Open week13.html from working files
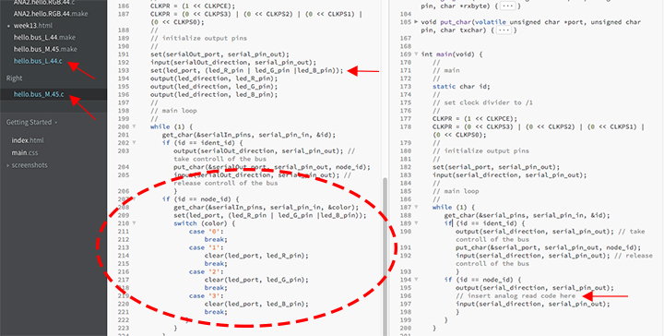The width and height of the screenshot is (664, 336). coord(32,26)
